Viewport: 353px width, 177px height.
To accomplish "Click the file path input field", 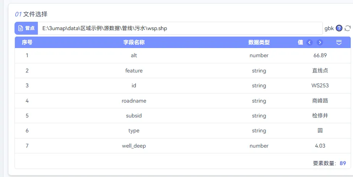I will coord(180,28).
